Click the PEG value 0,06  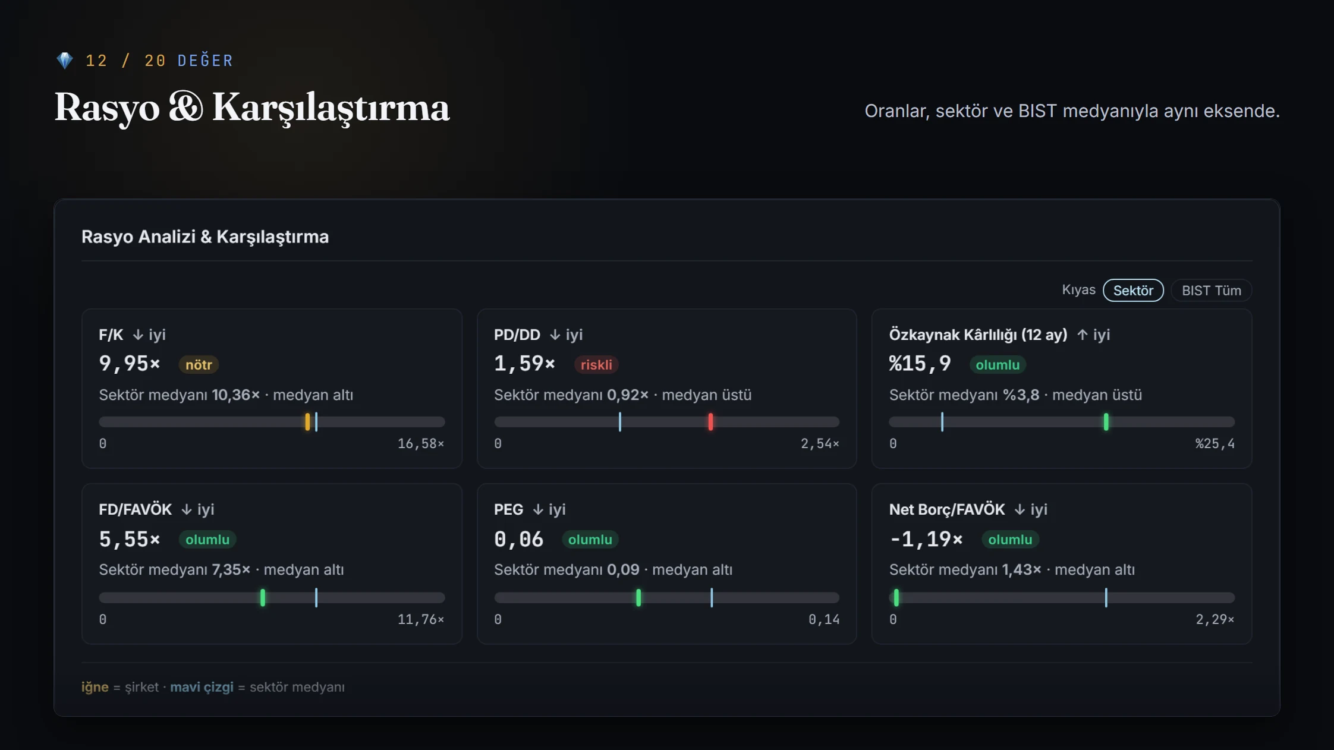tap(518, 540)
